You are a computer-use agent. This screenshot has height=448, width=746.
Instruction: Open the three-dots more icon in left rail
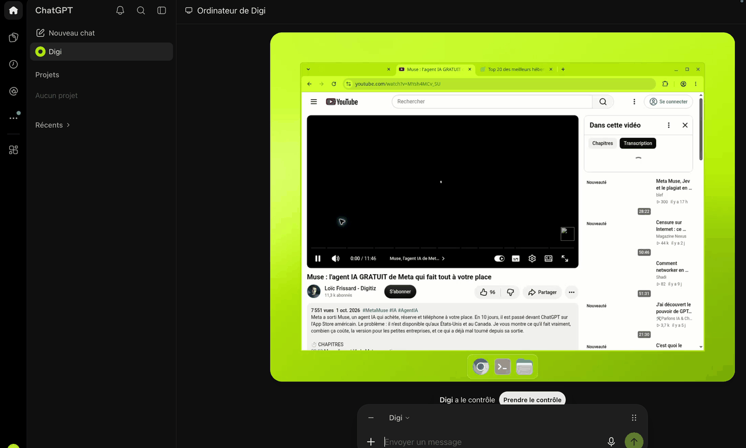click(x=13, y=118)
